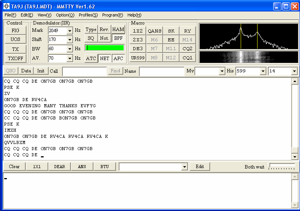The height and width of the screenshot is (211, 300).
Task: Open the File menu
Action: 10,15
